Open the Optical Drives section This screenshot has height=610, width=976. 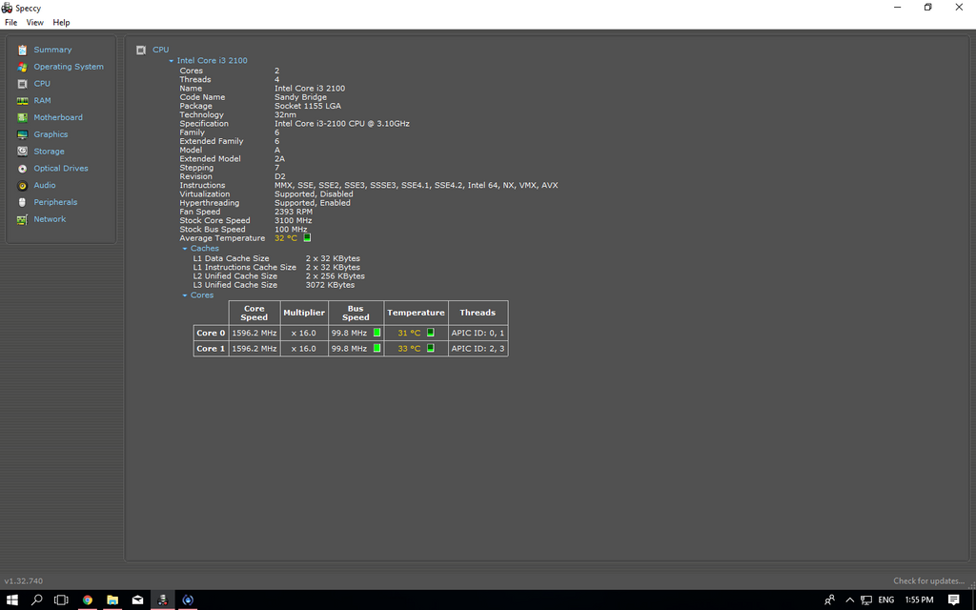61,168
